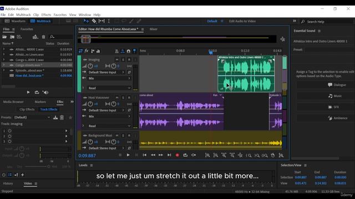Show more workspaces chevron

coord(295,21)
